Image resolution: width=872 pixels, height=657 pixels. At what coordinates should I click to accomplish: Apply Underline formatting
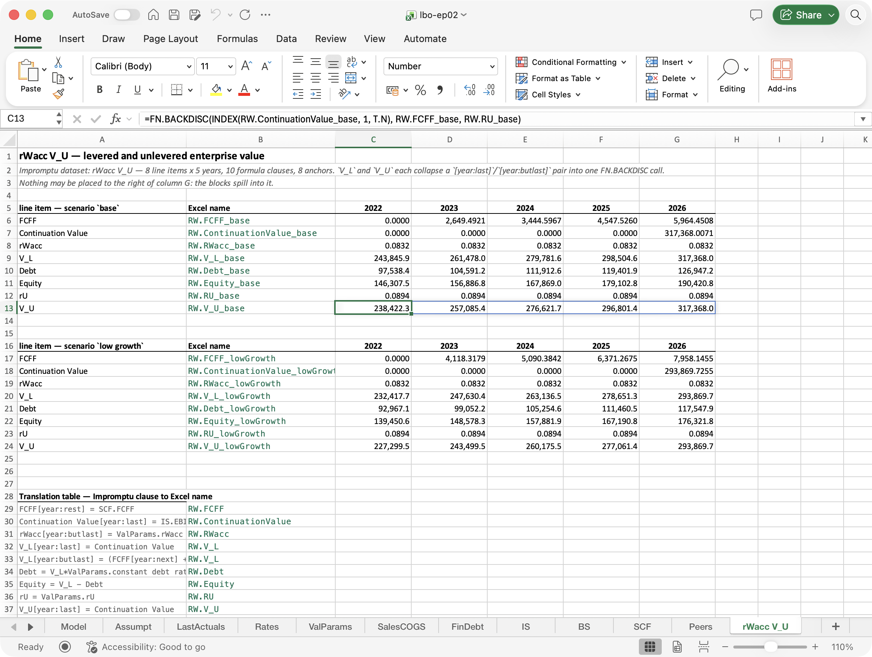click(x=137, y=90)
